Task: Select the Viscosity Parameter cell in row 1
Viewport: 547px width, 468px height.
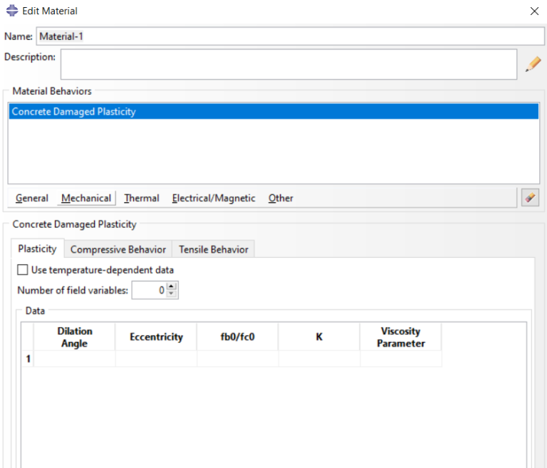Action: click(400, 359)
